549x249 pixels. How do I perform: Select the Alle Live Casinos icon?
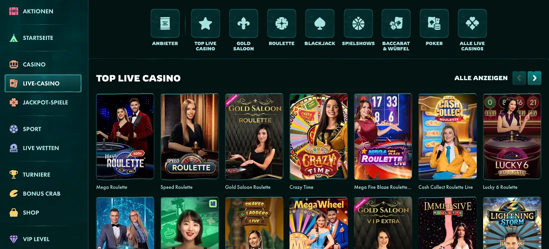coord(472,23)
